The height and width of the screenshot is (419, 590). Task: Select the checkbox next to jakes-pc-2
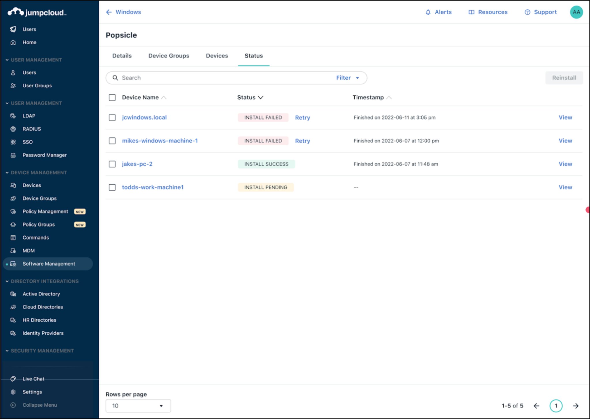pyautogui.click(x=112, y=164)
